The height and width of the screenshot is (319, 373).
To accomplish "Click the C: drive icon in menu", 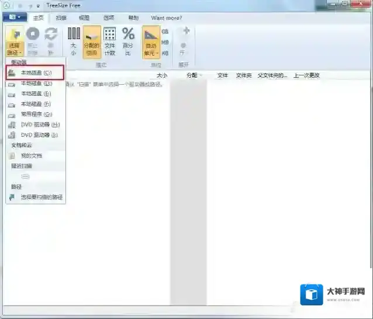I will coord(12,72).
